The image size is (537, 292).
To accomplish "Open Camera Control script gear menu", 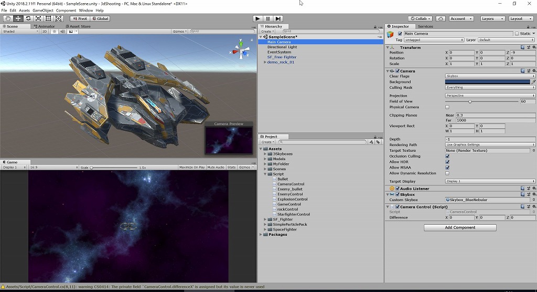I will 534,206.
